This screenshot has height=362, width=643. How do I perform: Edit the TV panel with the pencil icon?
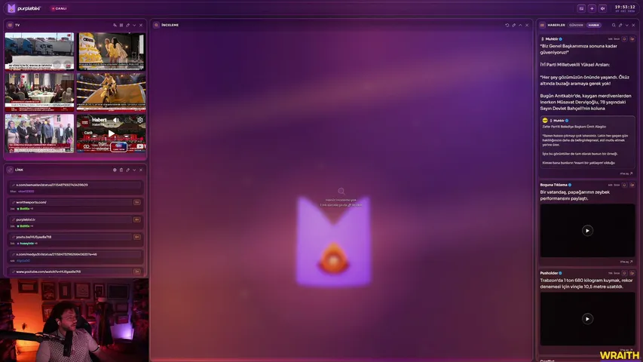coord(128,25)
